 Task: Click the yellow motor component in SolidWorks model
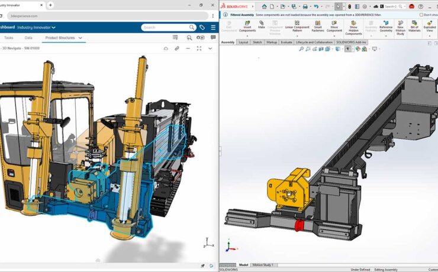pyautogui.click(x=289, y=190)
